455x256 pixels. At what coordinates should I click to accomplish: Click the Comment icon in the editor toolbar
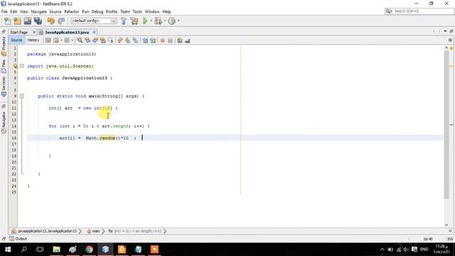coord(180,41)
